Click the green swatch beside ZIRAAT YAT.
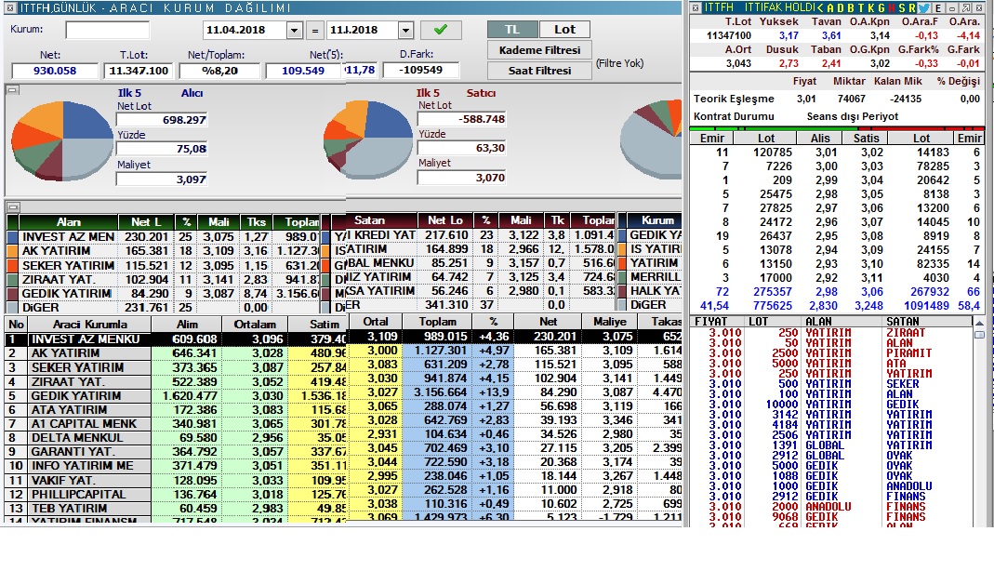994x571 pixels. click(x=12, y=280)
